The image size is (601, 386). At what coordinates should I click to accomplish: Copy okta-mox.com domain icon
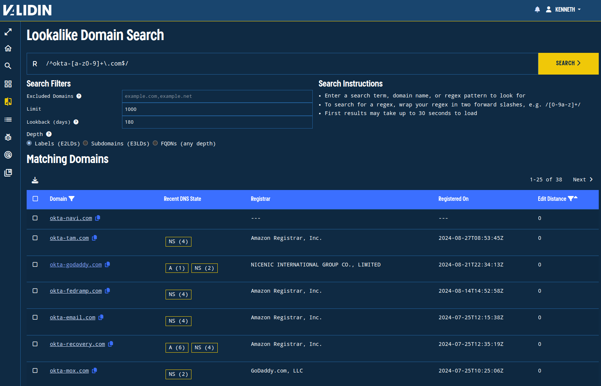point(95,370)
